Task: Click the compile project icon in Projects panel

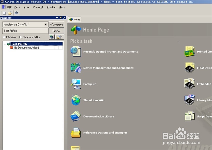Action: pos(52,37)
